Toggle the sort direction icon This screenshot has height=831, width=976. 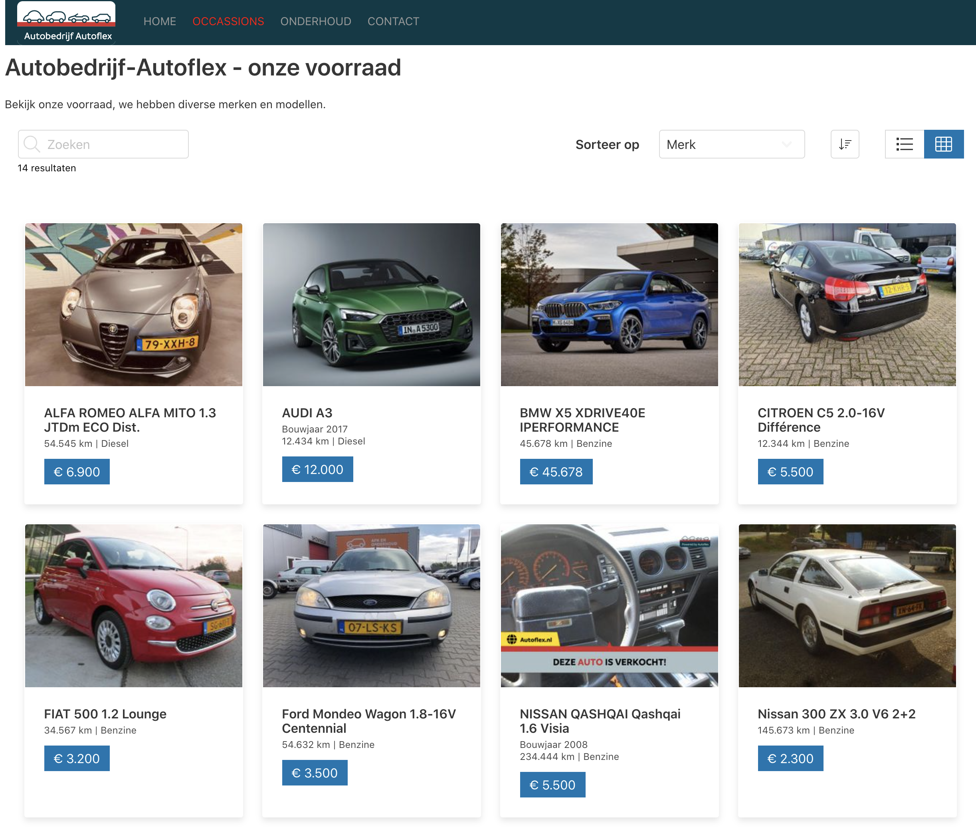[x=845, y=144]
